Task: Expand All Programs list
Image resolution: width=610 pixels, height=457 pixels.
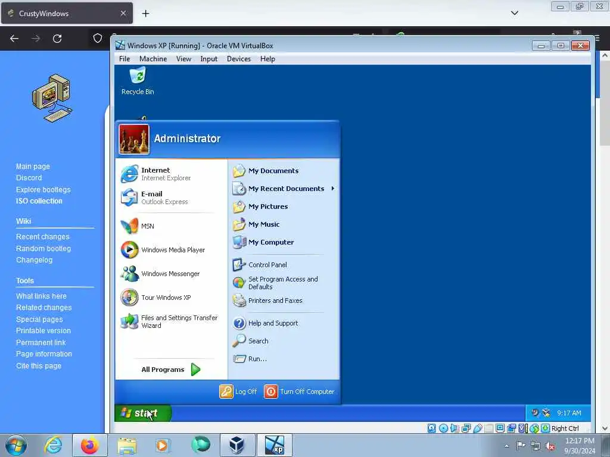Action: point(171,370)
